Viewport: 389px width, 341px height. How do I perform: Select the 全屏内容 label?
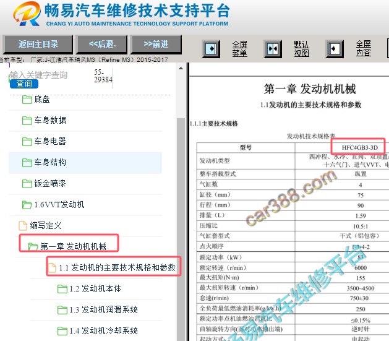point(364,49)
